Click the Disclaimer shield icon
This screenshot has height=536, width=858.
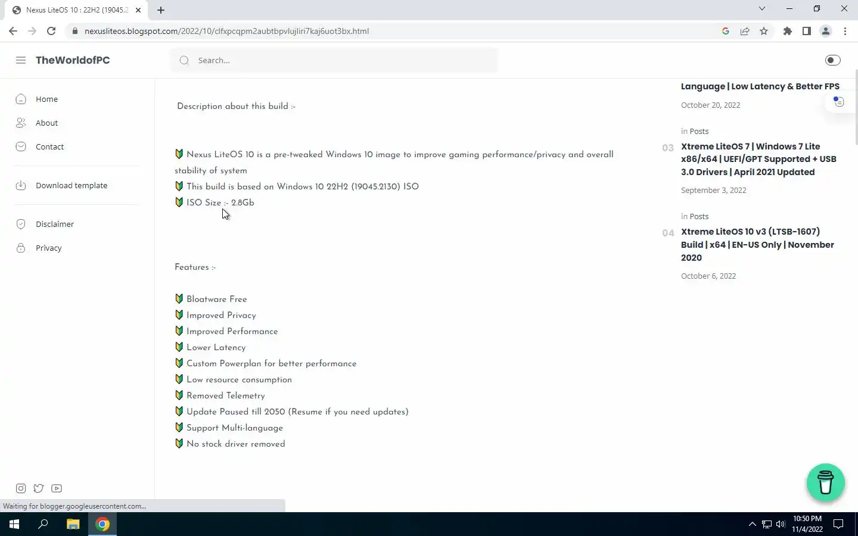[x=21, y=224]
